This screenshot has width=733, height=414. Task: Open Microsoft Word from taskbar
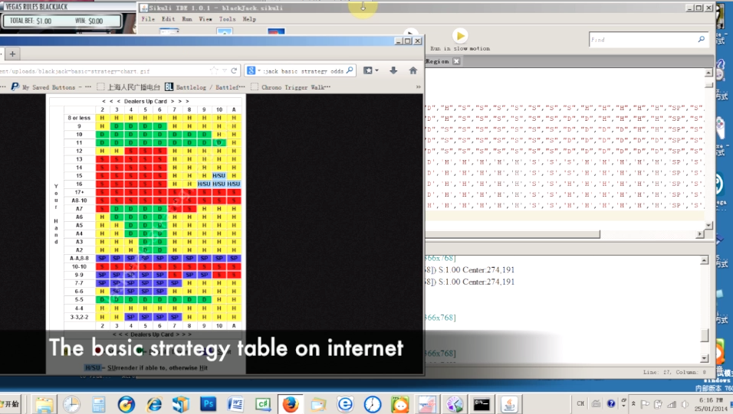click(235, 404)
